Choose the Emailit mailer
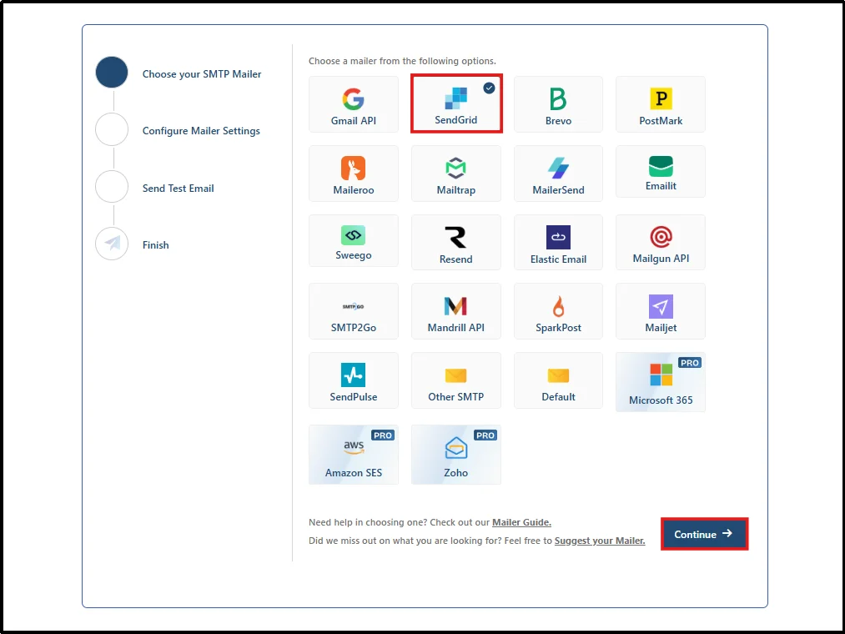The height and width of the screenshot is (634, 845). (661, 172)
